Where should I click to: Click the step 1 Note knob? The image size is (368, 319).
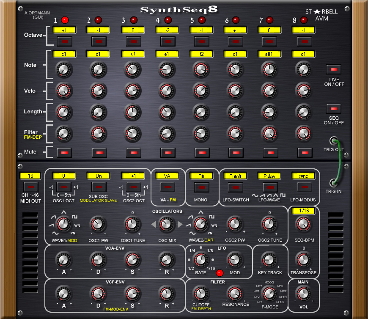(x=64, y=69)
